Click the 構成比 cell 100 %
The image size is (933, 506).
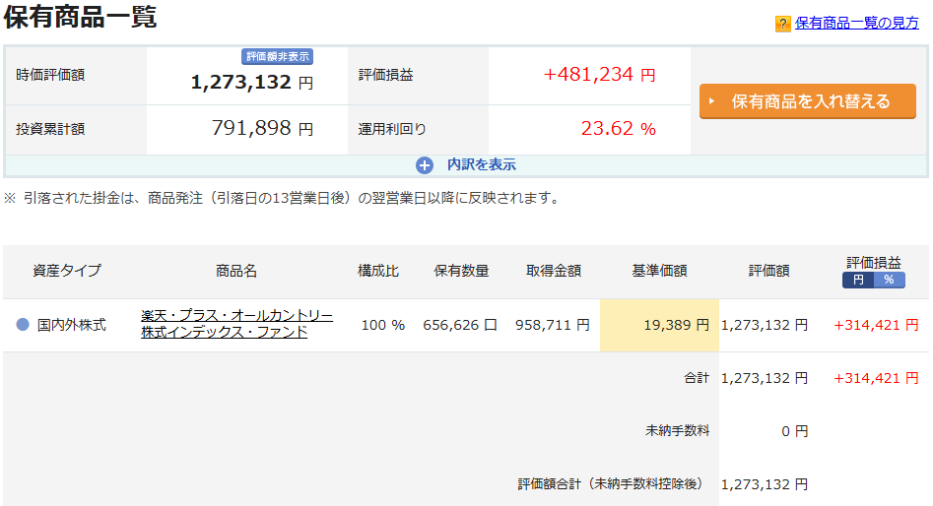point(383,325)
